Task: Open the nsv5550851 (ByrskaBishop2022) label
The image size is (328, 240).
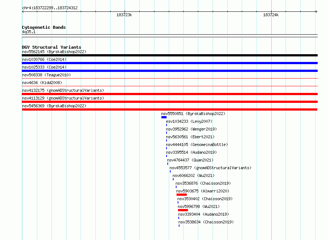Action: pyautogui.click(x=193, y=114)
